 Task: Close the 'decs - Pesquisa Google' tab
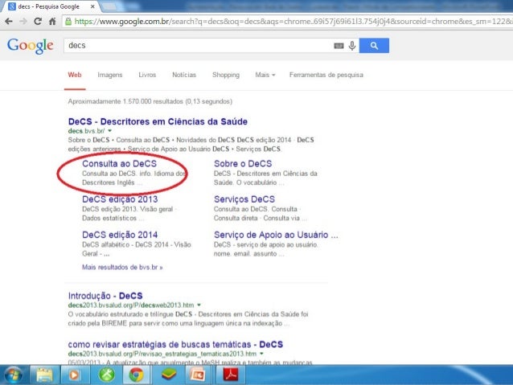click(92, 6)
